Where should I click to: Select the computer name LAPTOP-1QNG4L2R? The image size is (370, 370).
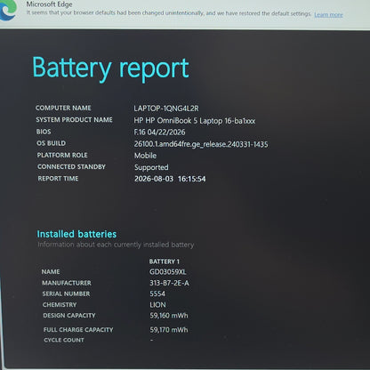click(x=166, y=109)
